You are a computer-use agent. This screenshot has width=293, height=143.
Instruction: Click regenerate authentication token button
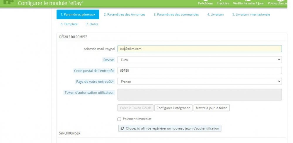click(x=170, y=128)
